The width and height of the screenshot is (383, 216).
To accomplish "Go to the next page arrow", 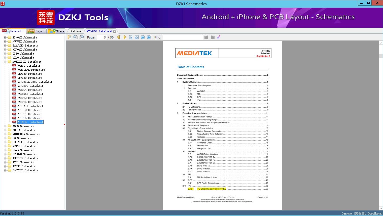I will tap(125, 37).
